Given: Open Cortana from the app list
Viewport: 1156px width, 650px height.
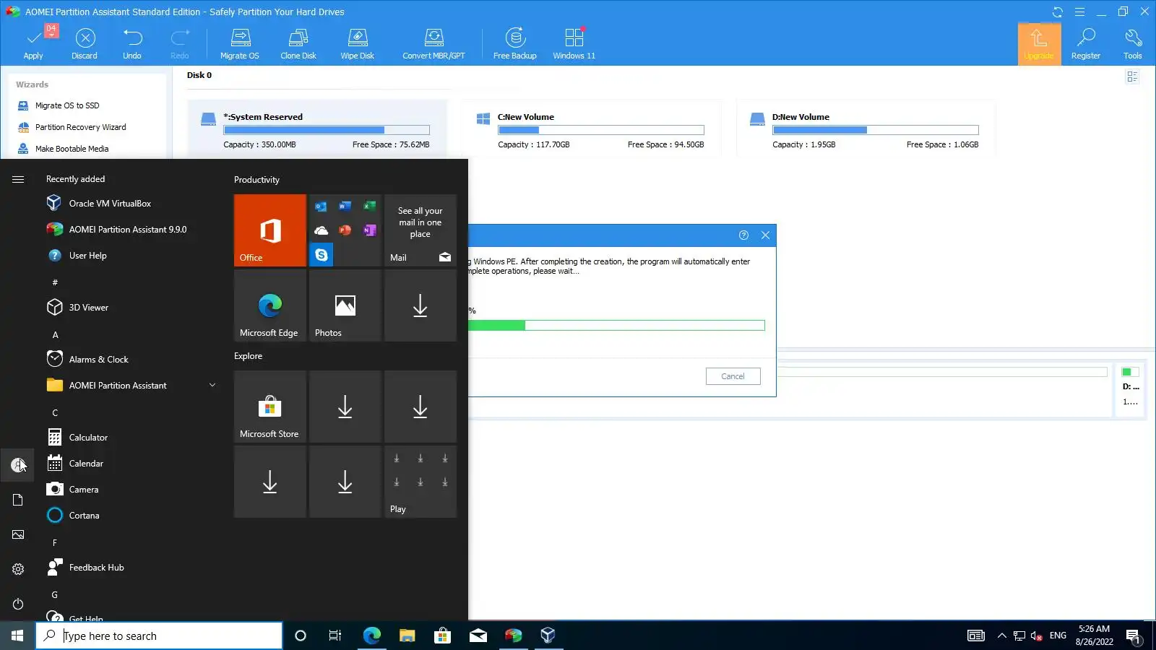Looking at the screenshot, I should point(84,516).
